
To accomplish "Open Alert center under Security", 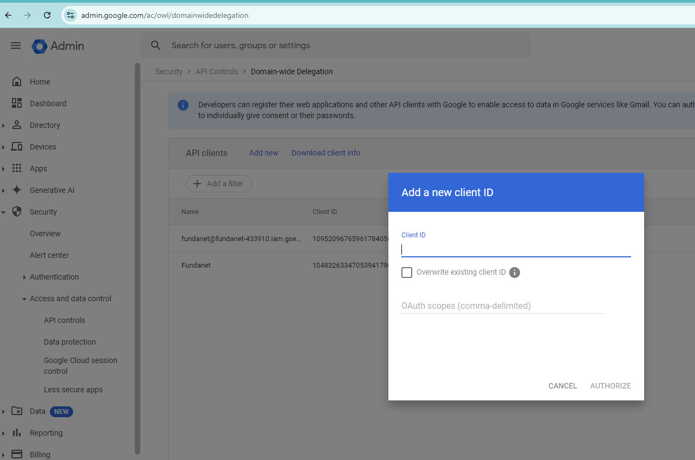I will [x=49, y=255].
